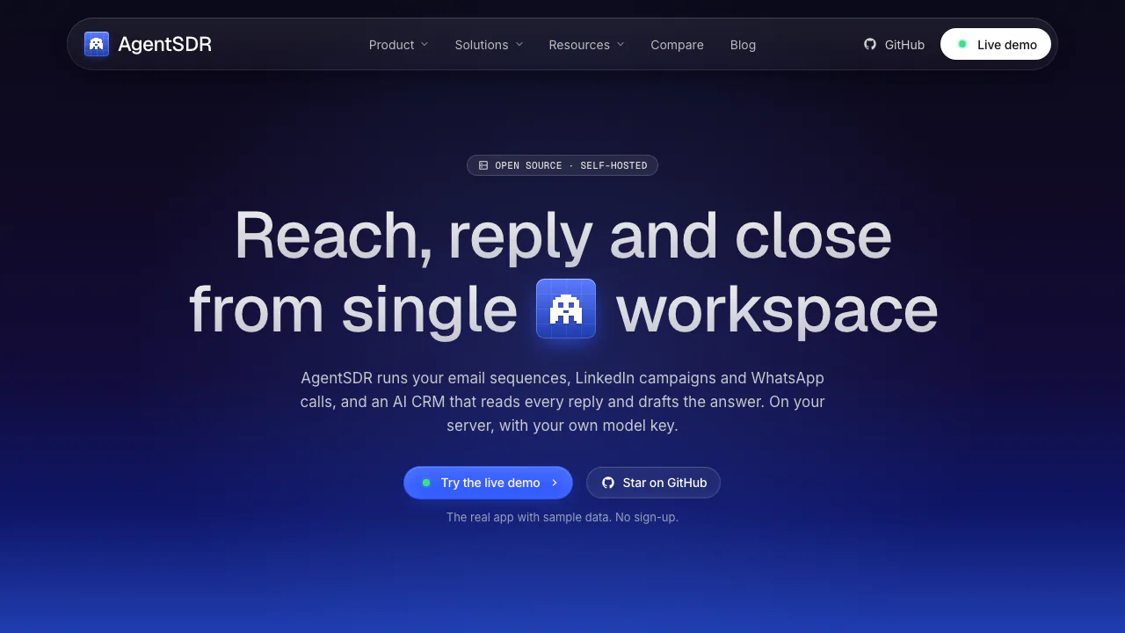Click the AgentSDR brand name

coord(164,44)
